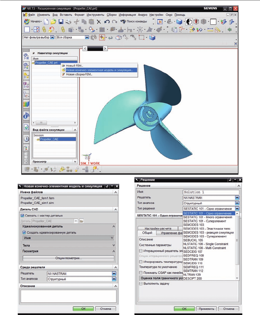Toggle Связать с мастер-деталью checkbox
Viewport: 260px width, 315px height.
(x=22, y=216)
